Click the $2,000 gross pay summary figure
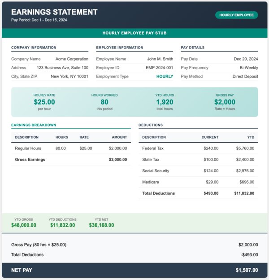This screenshot has width=269, height=280. pos(225,102)
